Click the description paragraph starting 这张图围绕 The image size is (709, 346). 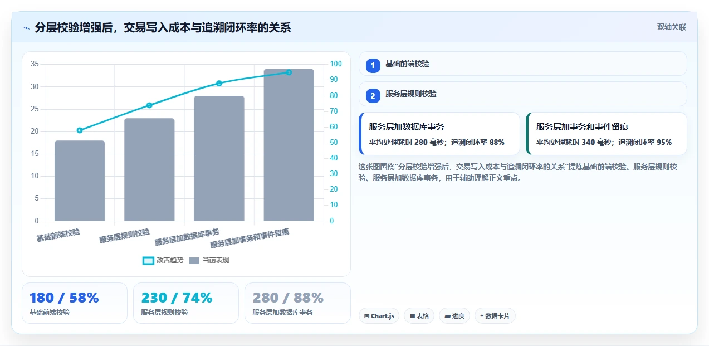518,172
